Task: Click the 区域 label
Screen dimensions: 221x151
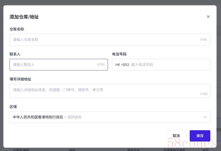Action: tap(13, 107)
